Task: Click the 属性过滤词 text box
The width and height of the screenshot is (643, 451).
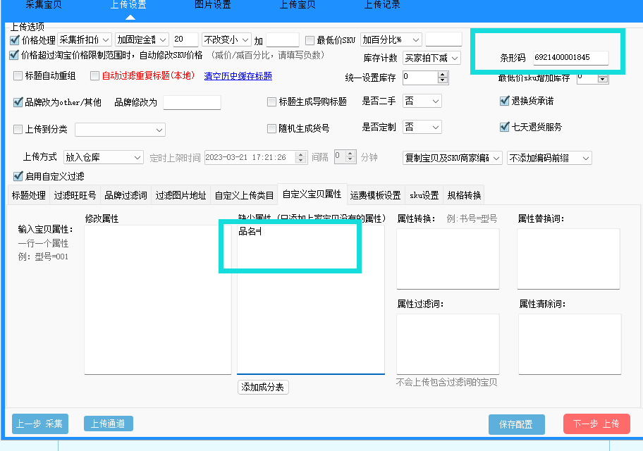Action: coord(448,344)
